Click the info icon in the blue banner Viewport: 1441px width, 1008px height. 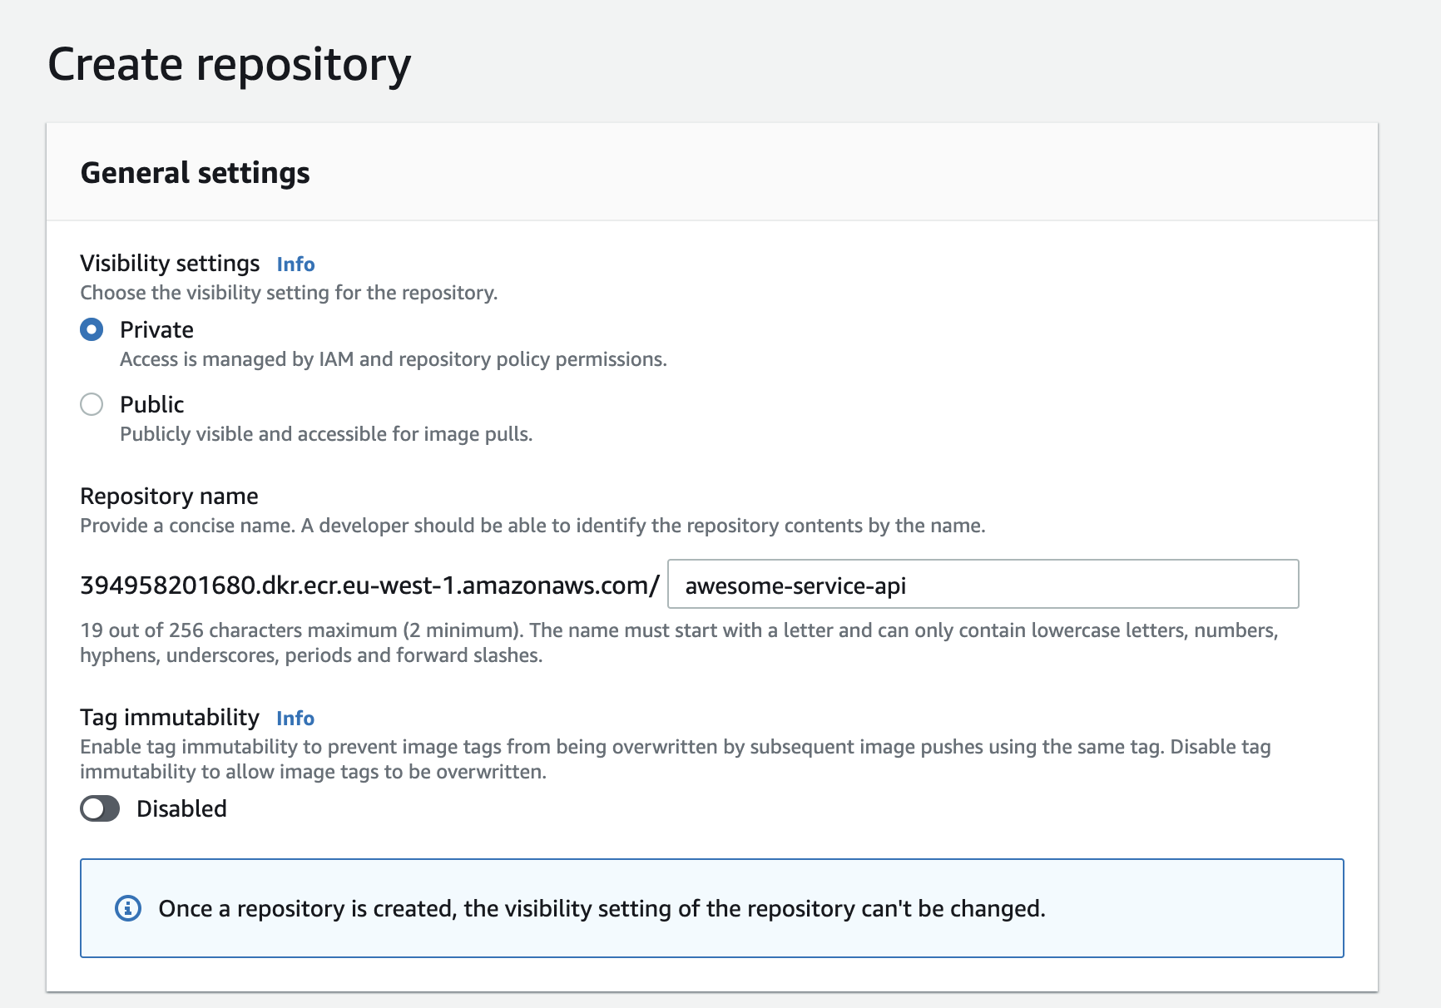click(129, 908)
